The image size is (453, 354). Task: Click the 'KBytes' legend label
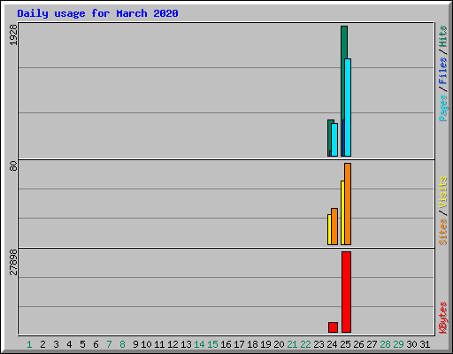click(x=443, y=318)
